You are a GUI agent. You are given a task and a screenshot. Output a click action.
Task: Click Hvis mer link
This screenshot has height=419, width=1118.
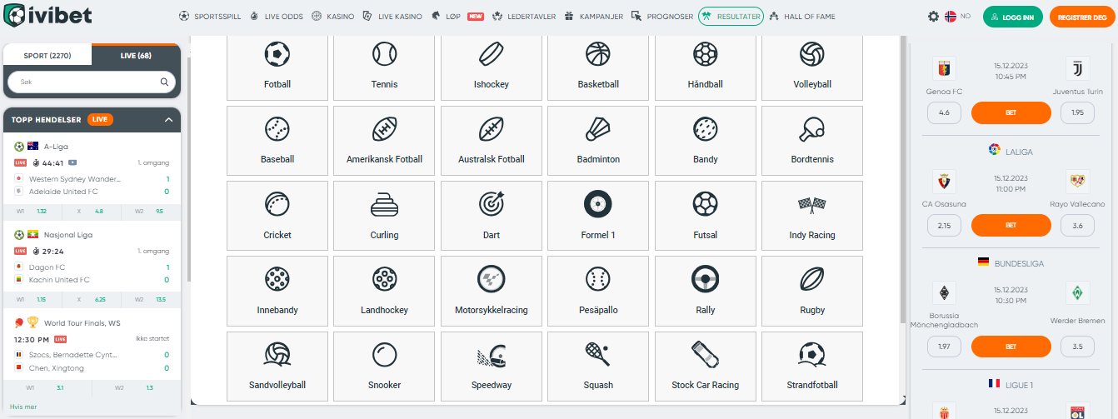(22, 406)
